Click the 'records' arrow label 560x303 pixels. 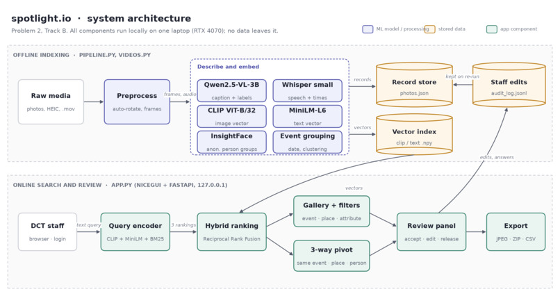point(363,80)
